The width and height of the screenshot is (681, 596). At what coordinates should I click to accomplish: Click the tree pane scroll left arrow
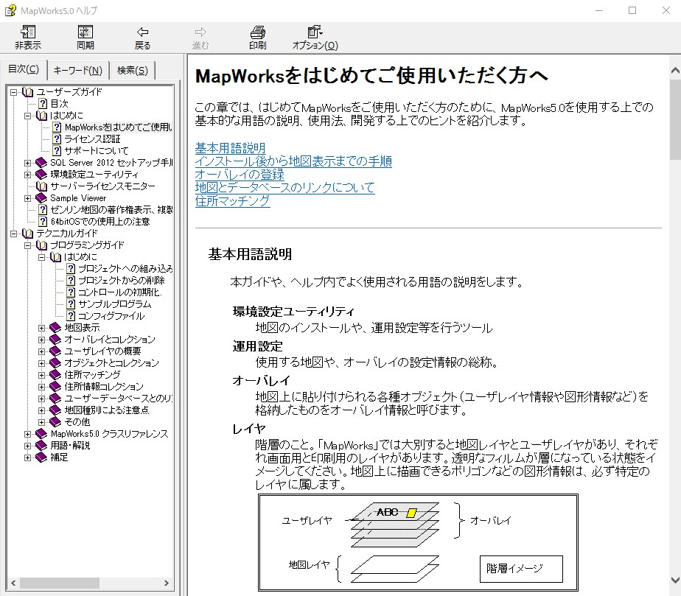[x=13, y=583]
